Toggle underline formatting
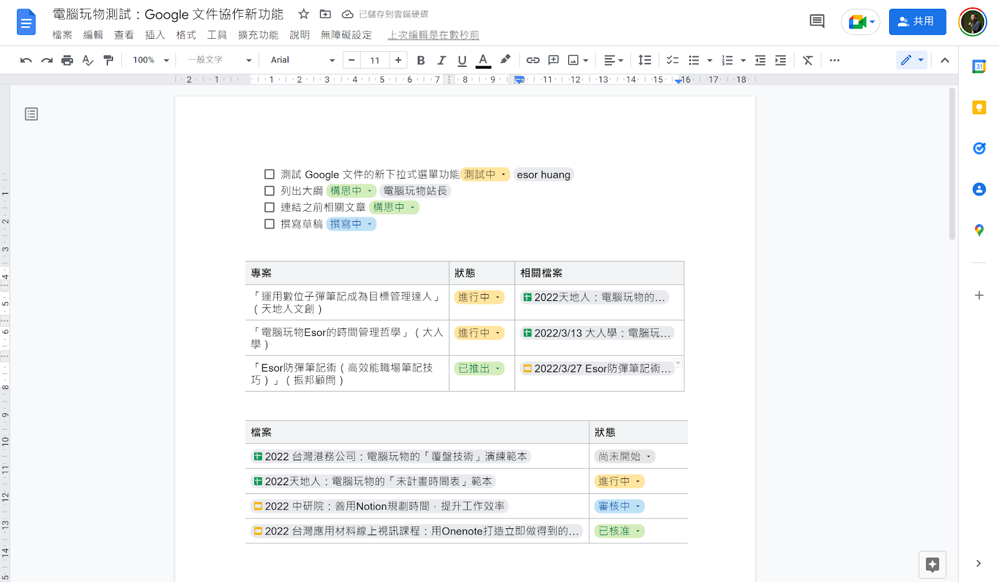This screenshot has width=999, height=582. [462, 60]
